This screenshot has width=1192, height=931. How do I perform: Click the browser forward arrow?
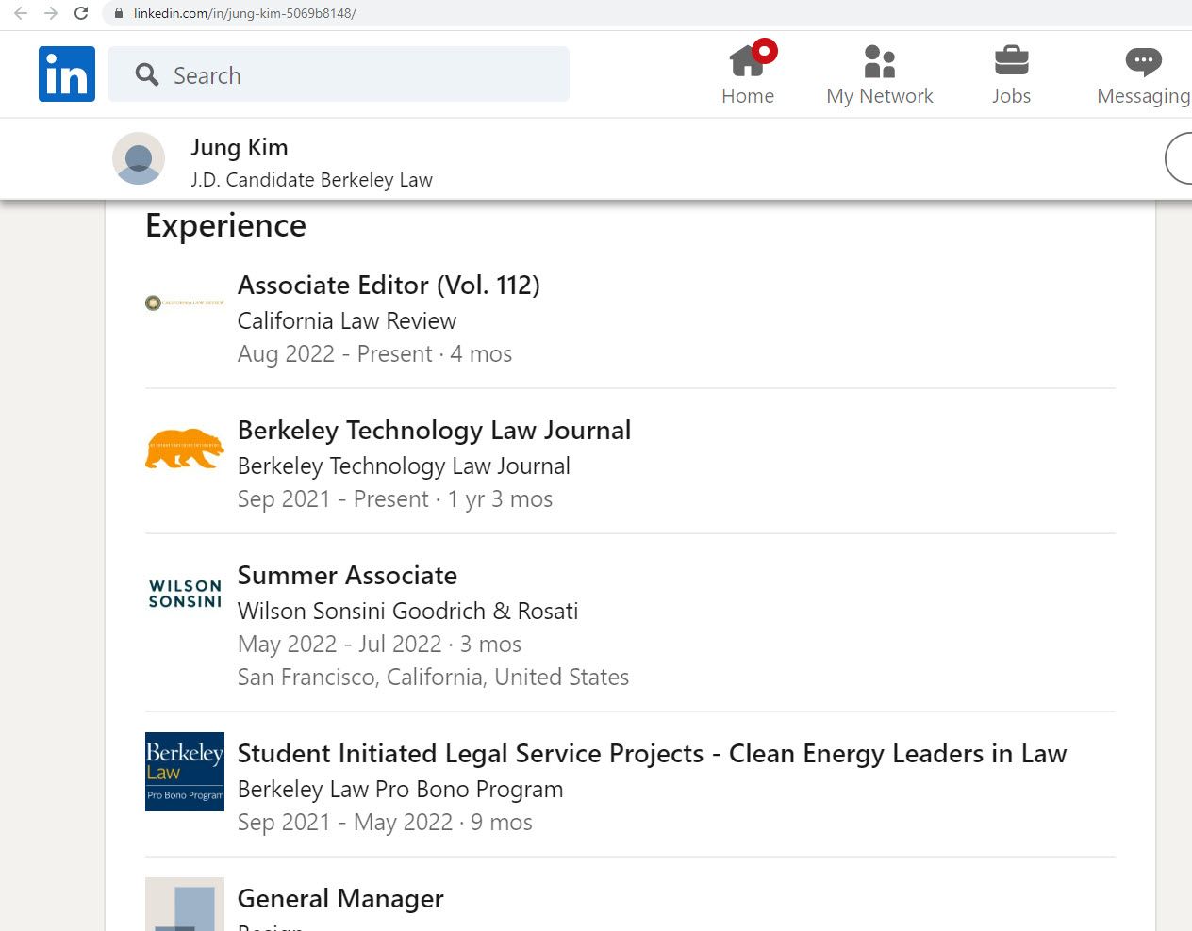tap(51, 13)
